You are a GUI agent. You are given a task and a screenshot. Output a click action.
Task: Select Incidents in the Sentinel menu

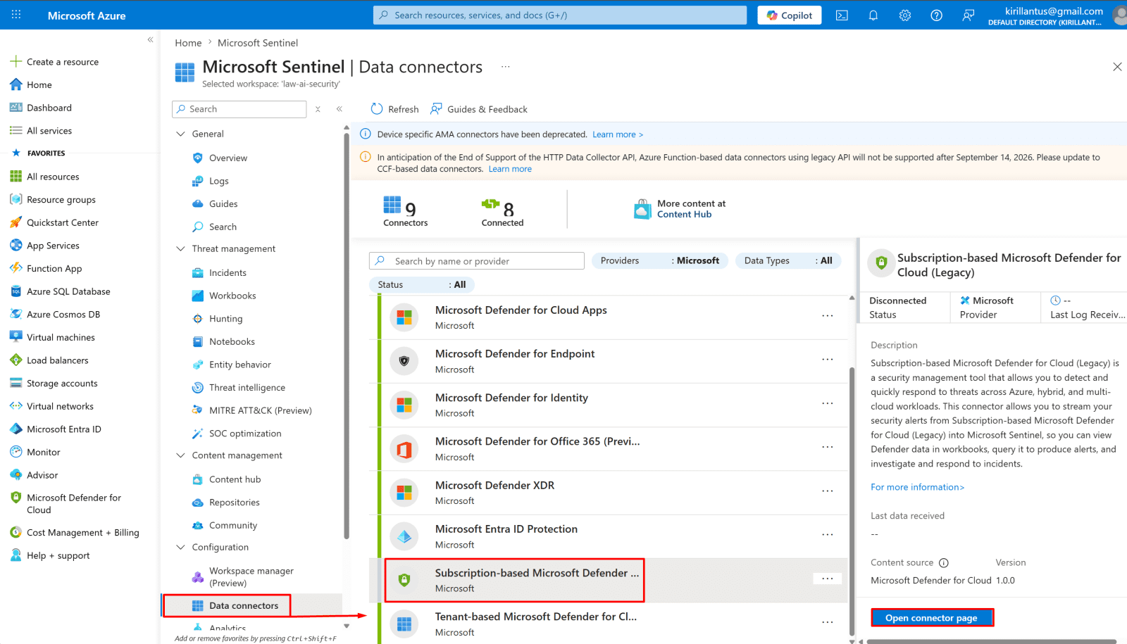[228, 273]
